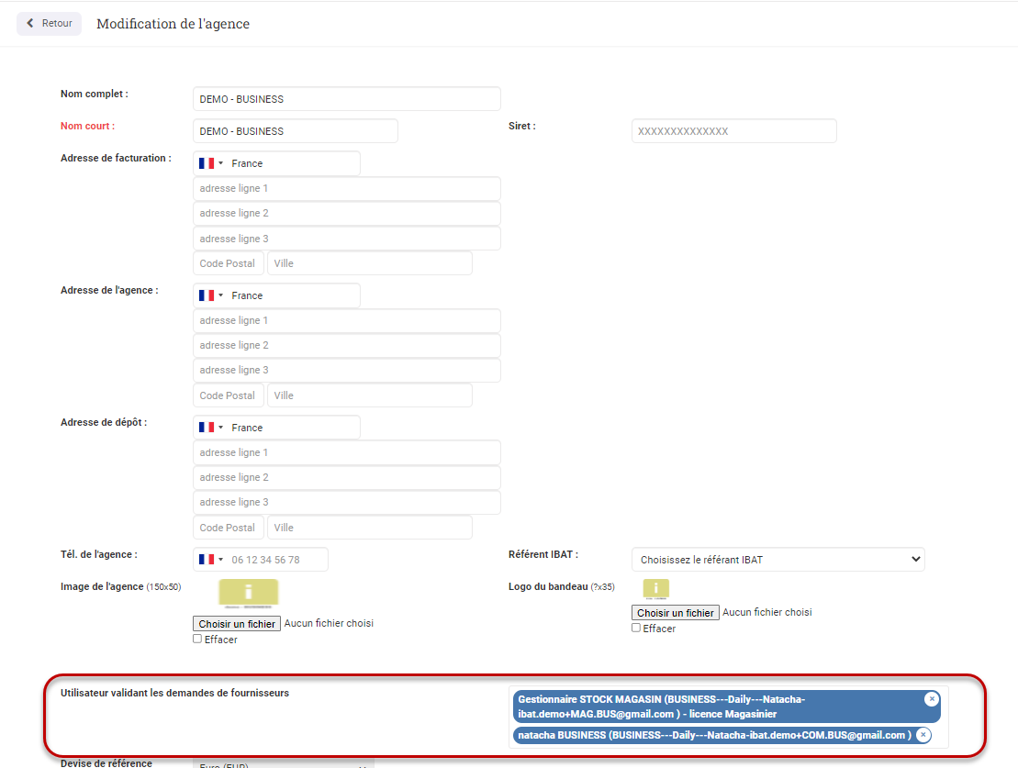This screenshot has width=1018, height=768.
Task: Select billing address Code Postal field
Action: point(228,263)
